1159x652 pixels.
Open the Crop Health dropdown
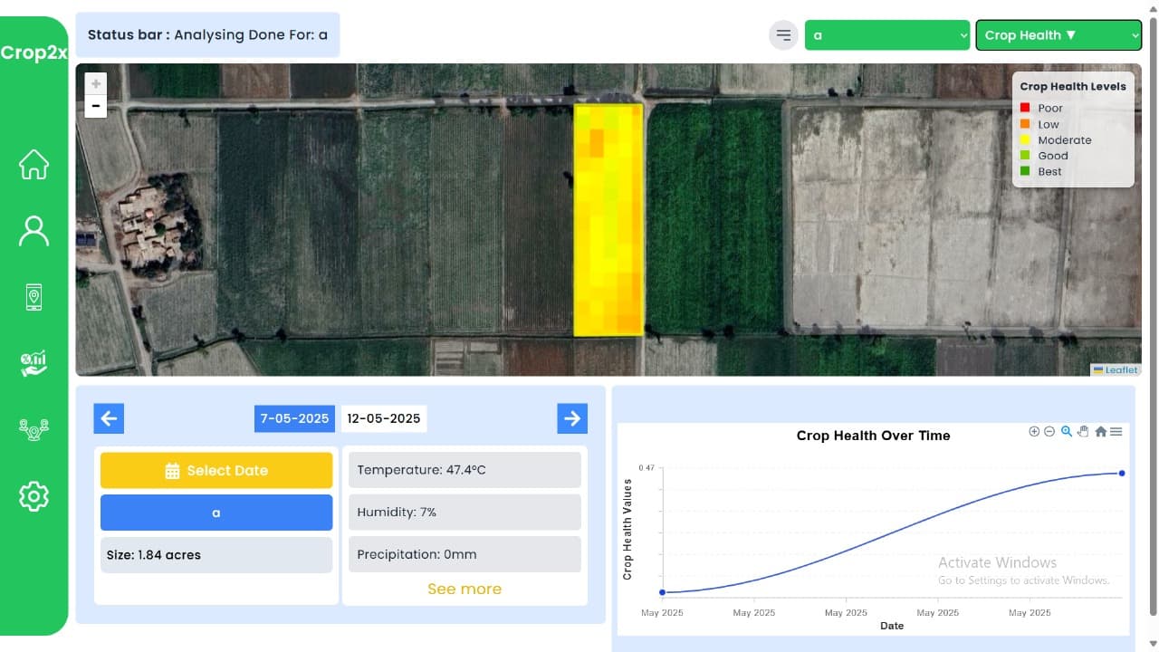pos(1058,34)
